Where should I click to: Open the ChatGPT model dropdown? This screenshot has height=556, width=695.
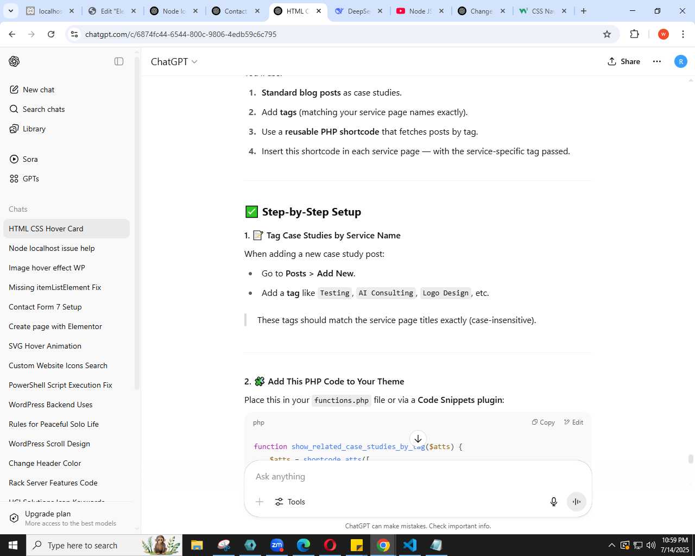pos(174,62)
